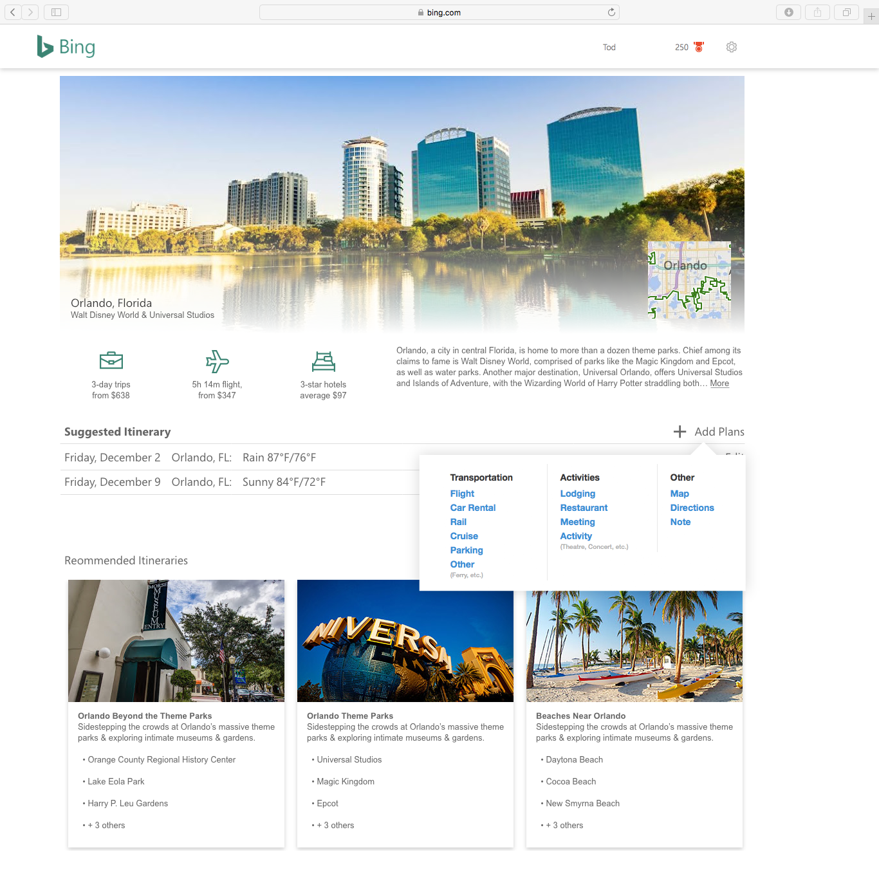This screenshot has height=879, width=879.
Task: Open Friday, December 2 itinerary row
Action: click(x=240, y=458)
